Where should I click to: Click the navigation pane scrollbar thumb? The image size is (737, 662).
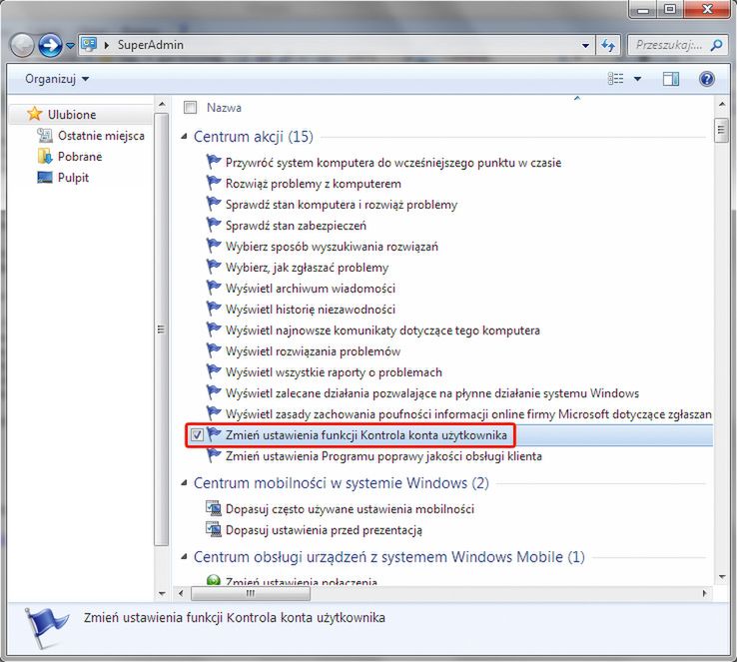click(x=161, y=329)
